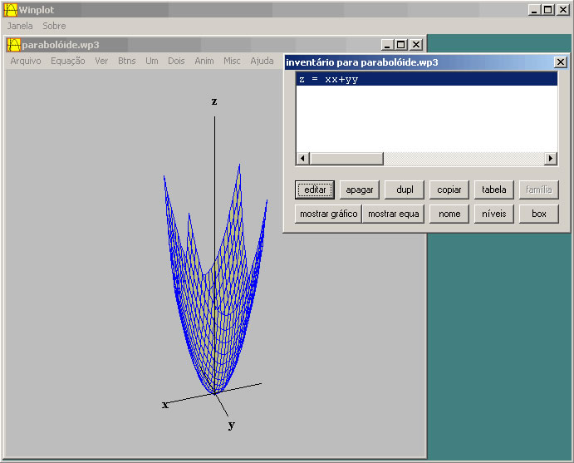The image size is (574, 463).
Task: Open the Ajuda menu
Action: coord(262,61)
